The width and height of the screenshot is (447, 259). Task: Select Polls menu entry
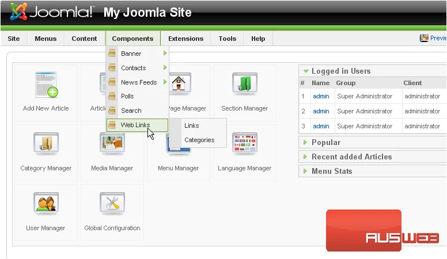point(138,96)
